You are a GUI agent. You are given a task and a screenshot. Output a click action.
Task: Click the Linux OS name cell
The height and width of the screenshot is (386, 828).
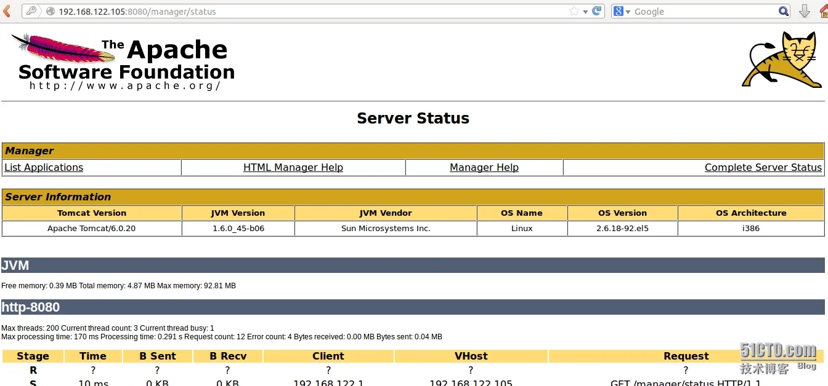click(522, 228)
